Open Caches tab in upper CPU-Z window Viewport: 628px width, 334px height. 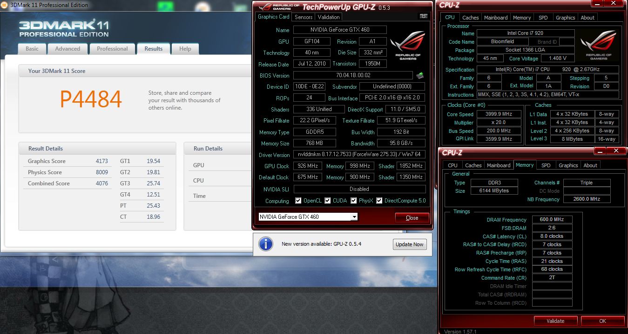[470, 18]
